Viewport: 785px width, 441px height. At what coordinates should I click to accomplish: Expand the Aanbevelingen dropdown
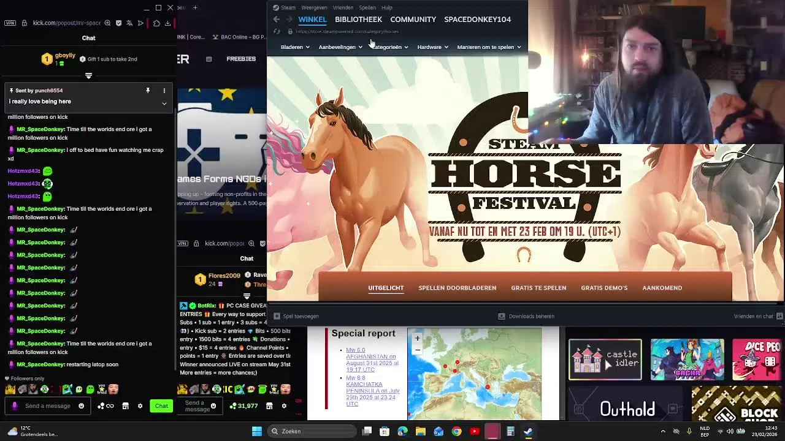pos(340,47)
